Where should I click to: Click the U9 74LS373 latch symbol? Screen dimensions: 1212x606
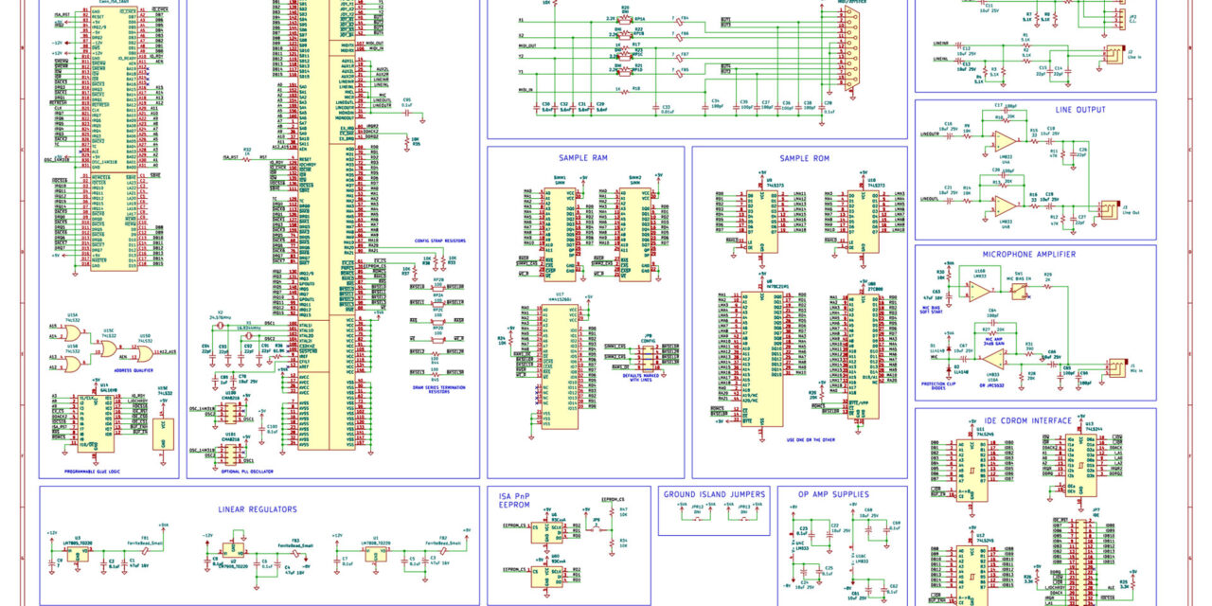pyautogui.click(x=761, y=221)
